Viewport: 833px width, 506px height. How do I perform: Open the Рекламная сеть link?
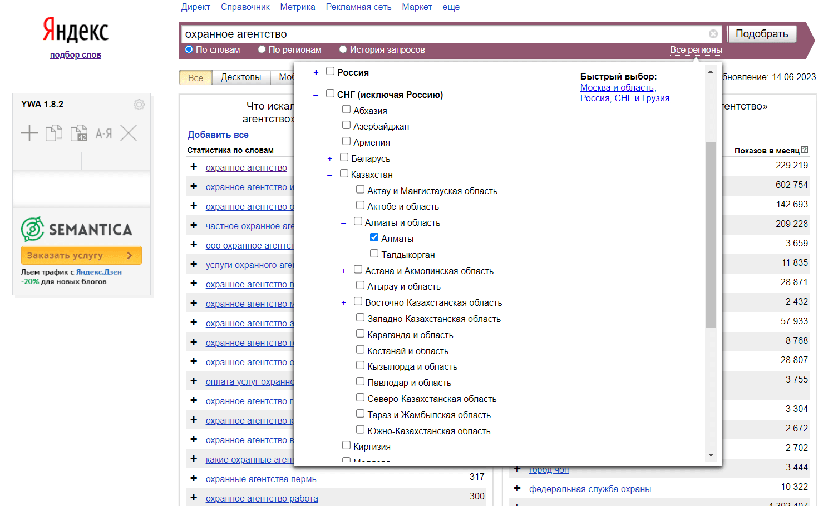point(358,7)
